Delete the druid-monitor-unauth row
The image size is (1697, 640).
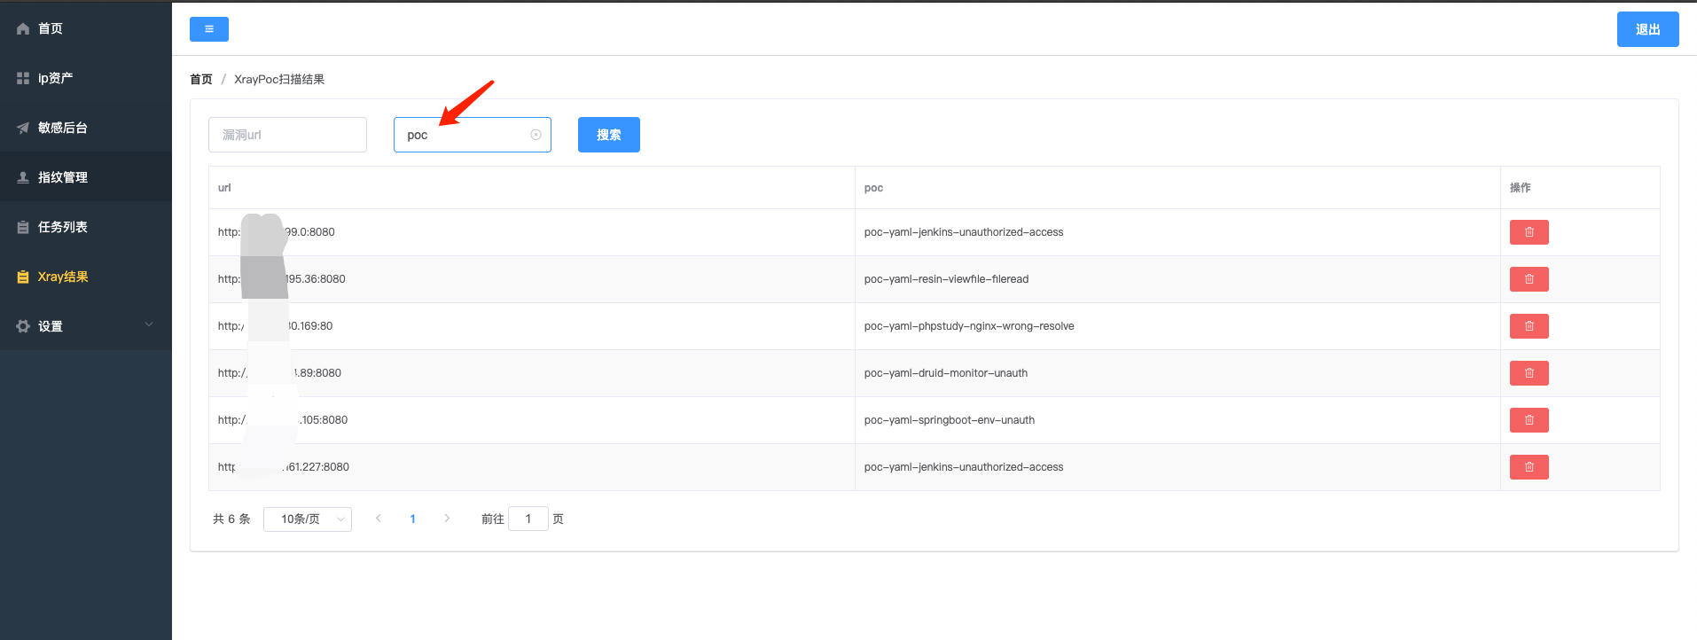(1529, 373)
